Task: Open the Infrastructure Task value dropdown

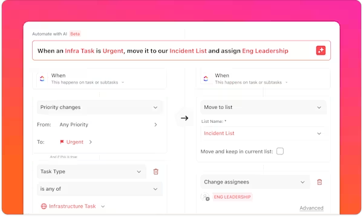Action: 103,206
